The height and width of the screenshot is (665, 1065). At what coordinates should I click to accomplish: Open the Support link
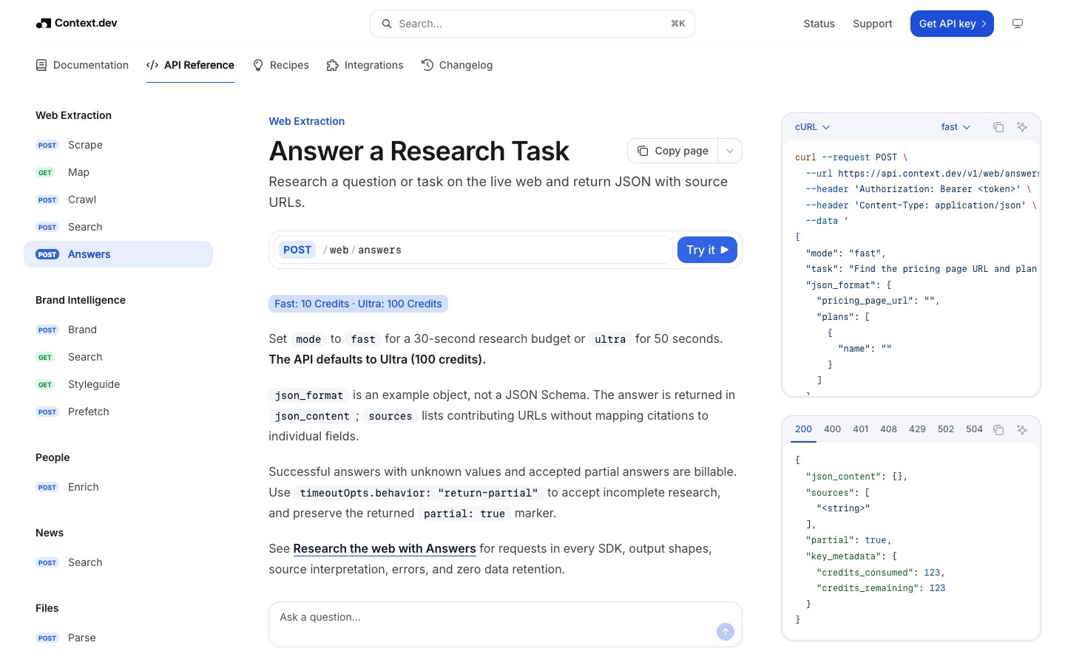pyautogui.click(x=873, y=24)
